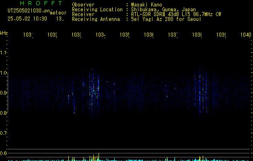Click the RTL-SDR SDR# 43dB receiver details

(x=176, y=14)
